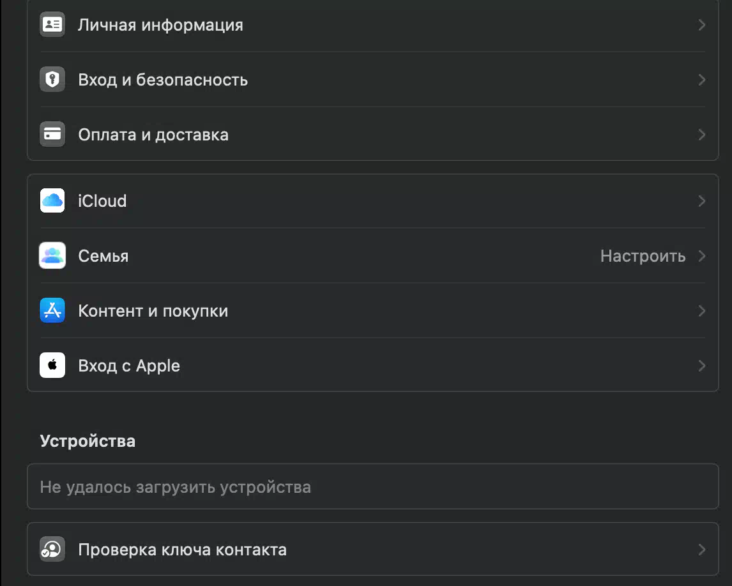The height and width of the screenshot is (586, 732).
Task: Expand Вход и безопасность via its chevron
Action: pyautogui.click(x=701, y=80)
